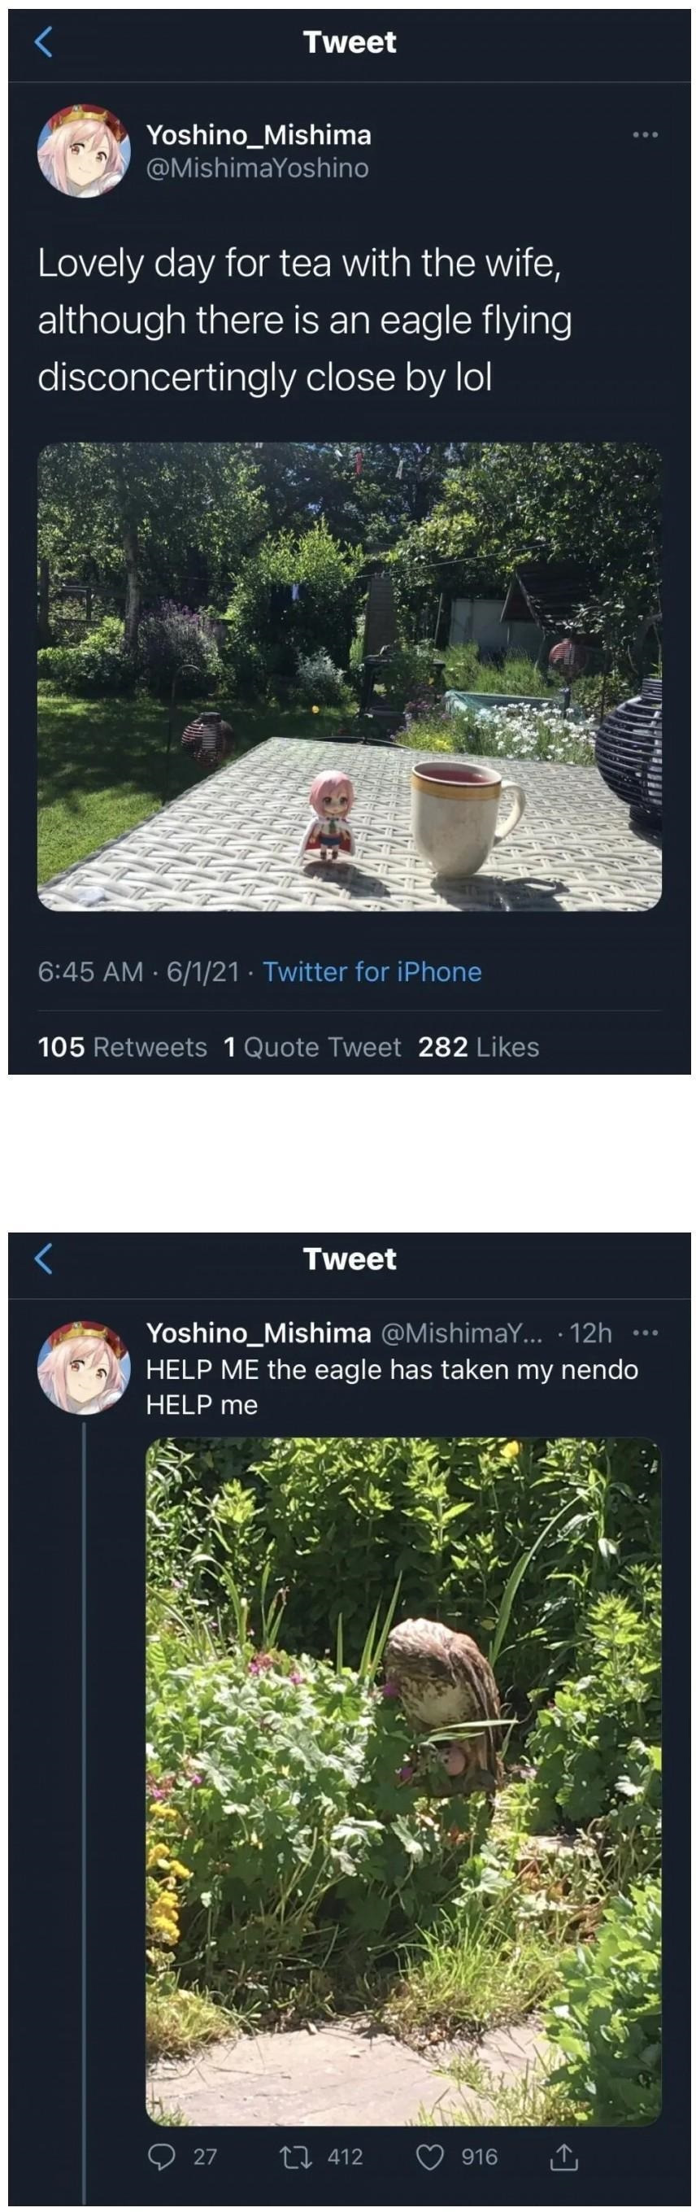Open the profile avatar on the reply tweet
The width and height of the screenshot is (696, 2212).
83,1366
